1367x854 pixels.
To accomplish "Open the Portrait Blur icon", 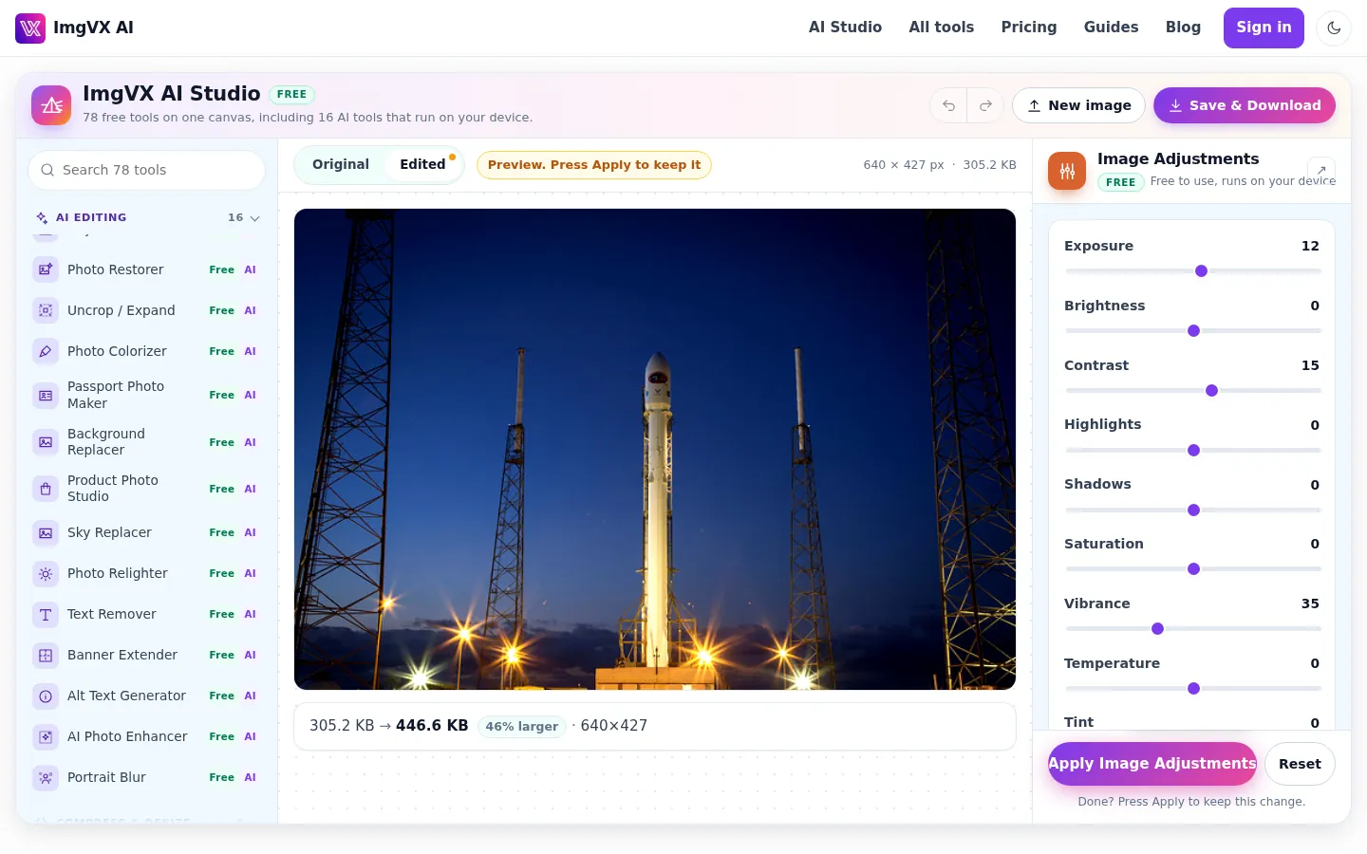I will (46, 777).
